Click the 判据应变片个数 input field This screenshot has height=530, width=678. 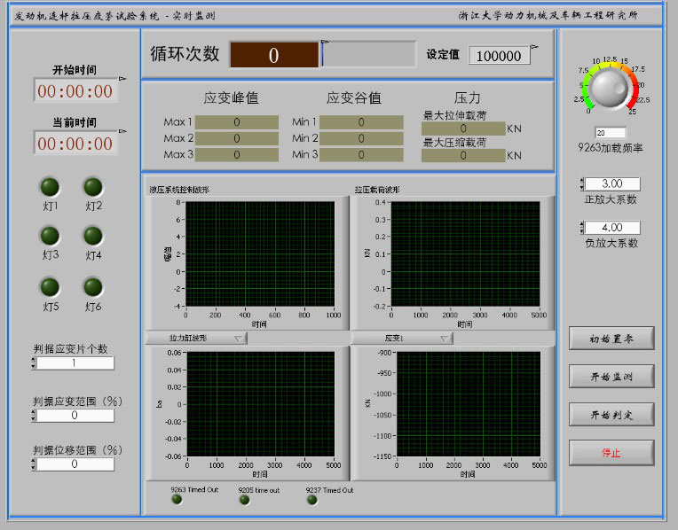75,362
